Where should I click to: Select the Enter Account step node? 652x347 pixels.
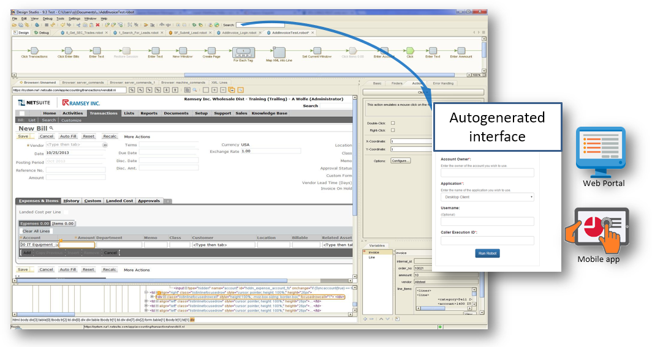coord(384,51)
